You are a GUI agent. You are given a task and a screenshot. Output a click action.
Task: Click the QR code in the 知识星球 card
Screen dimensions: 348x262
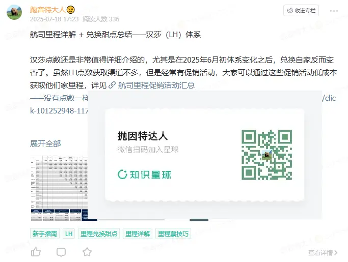266,155
